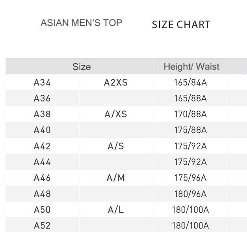
Task: Click the 175/96A measurement cell
Action: [190, 178]
